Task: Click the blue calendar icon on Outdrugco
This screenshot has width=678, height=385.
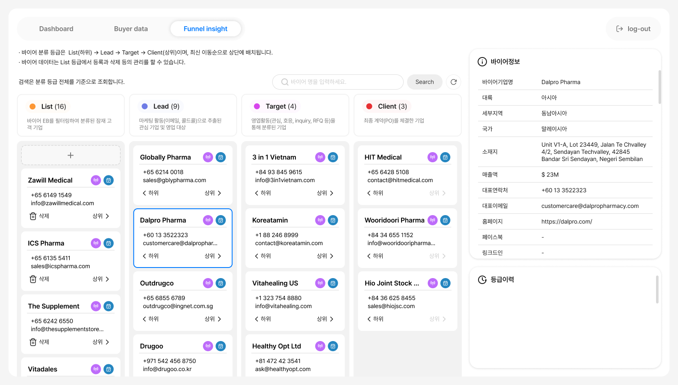Action: (x=221, y=283)
